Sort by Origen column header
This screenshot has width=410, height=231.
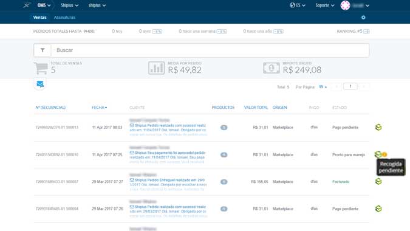279,108
